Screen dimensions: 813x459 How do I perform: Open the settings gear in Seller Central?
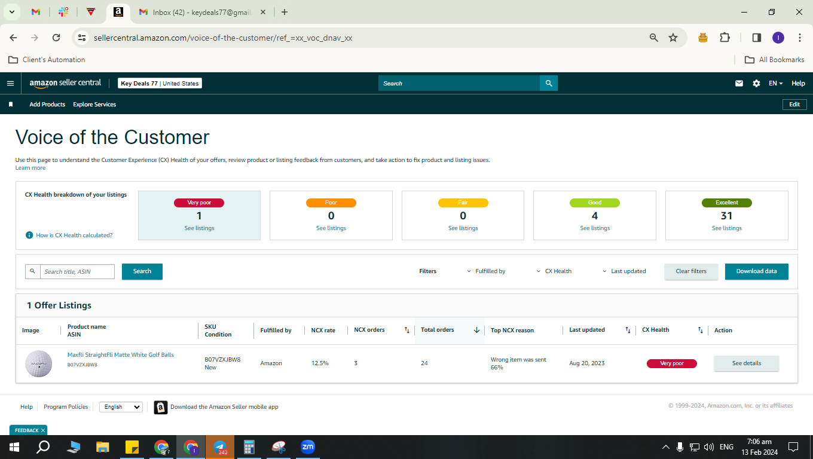(756, 84)
